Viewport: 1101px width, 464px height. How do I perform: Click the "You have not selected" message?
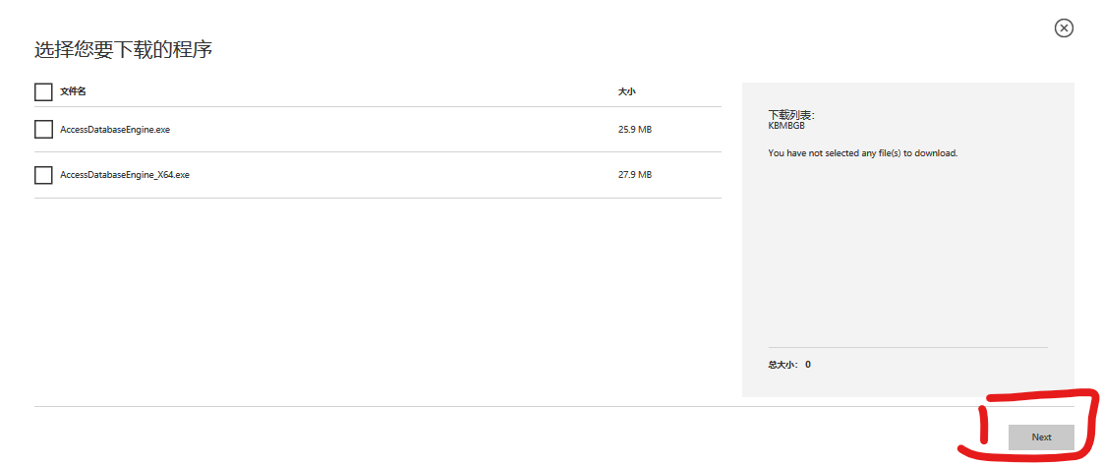[862, 153]
